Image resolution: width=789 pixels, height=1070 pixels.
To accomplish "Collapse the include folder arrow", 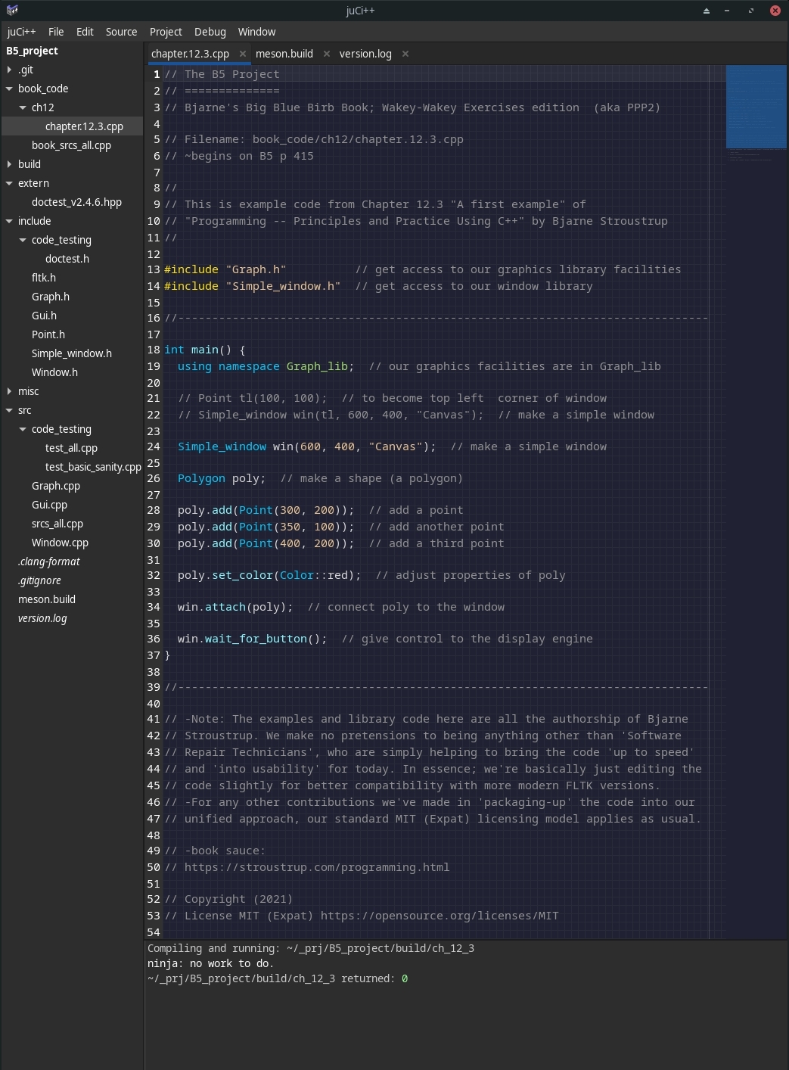I will pyautogui.click(x=9, y=221).
